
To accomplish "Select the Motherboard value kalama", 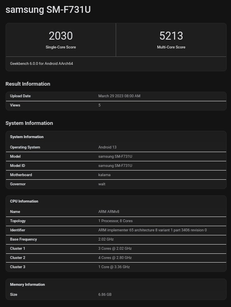I will click(x=104, y=175).
